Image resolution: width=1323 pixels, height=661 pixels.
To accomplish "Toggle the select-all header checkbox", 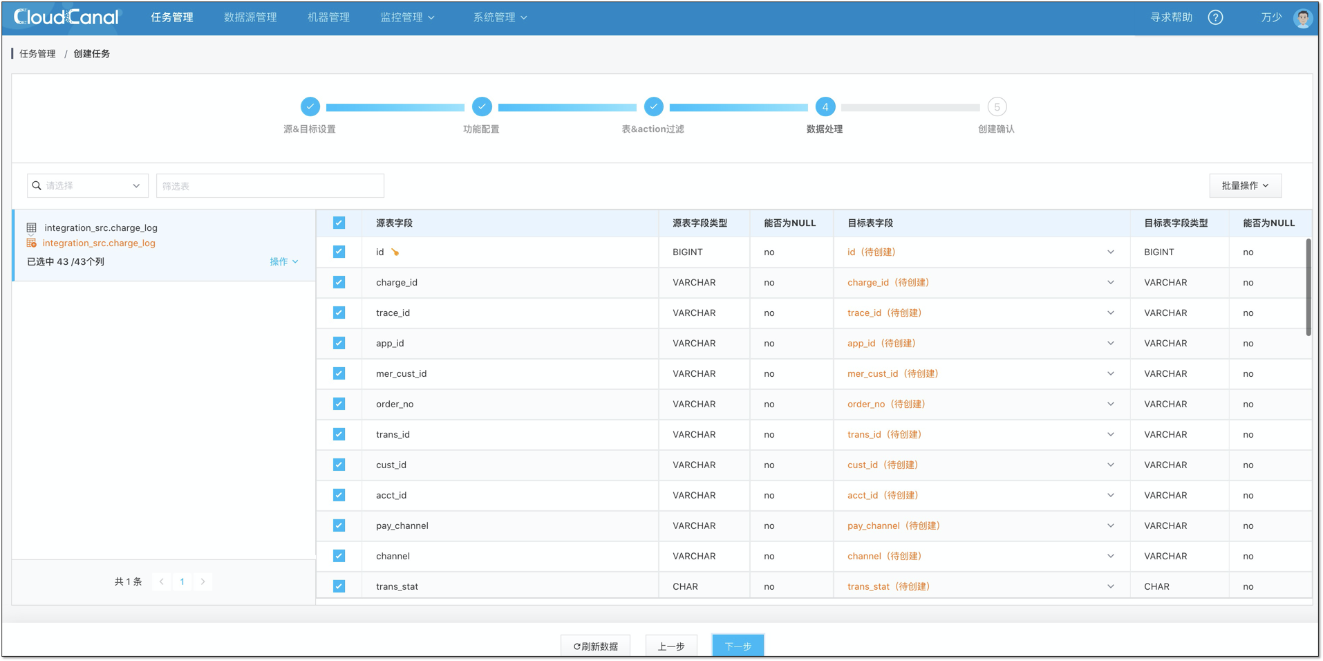I will click(339, 223).
